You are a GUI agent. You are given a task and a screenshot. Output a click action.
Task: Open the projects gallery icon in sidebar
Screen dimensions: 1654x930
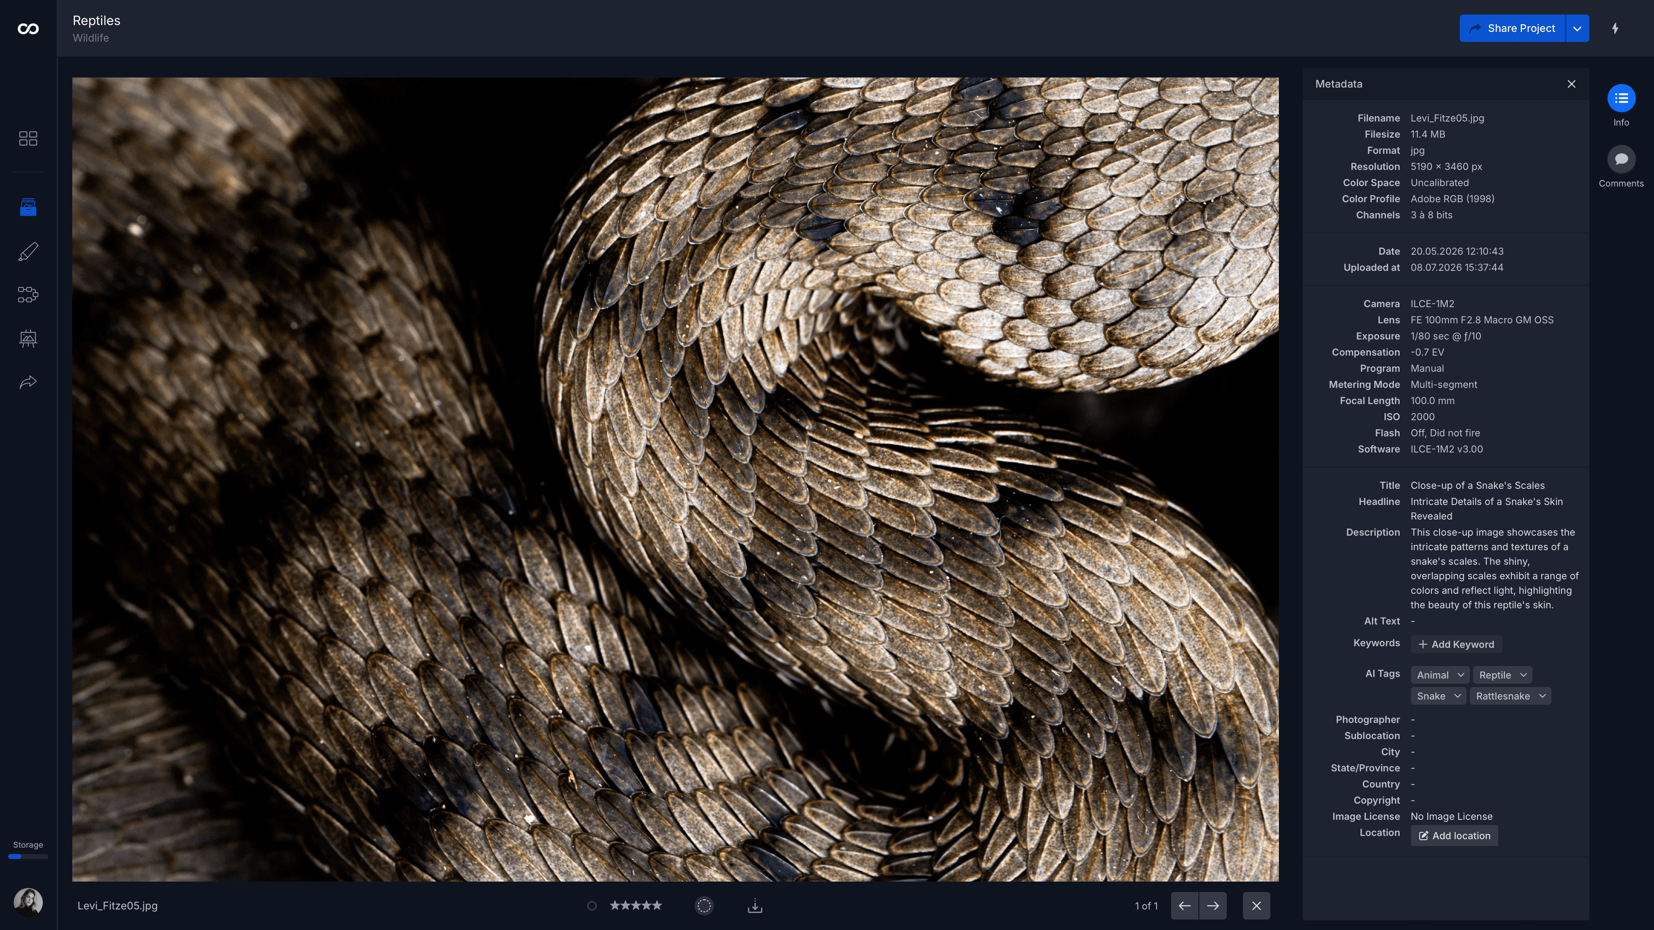click(28, 207)
